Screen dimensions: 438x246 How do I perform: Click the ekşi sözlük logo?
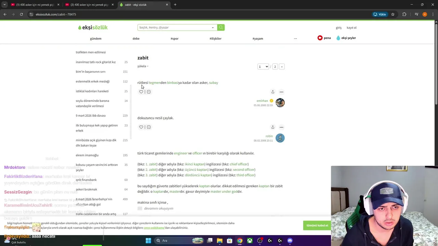pyautogui.click(x=93, y=28)
